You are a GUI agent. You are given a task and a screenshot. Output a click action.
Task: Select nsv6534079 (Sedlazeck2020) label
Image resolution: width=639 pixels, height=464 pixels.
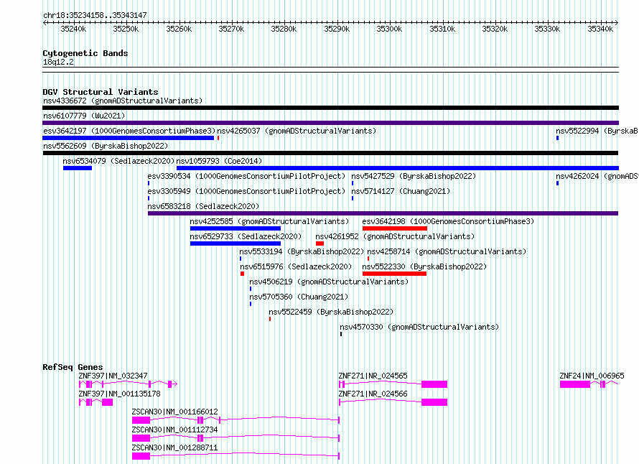[x=118, y=161]
